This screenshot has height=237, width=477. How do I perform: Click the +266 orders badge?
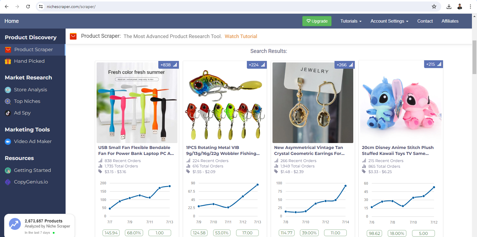tap(345, 65)
